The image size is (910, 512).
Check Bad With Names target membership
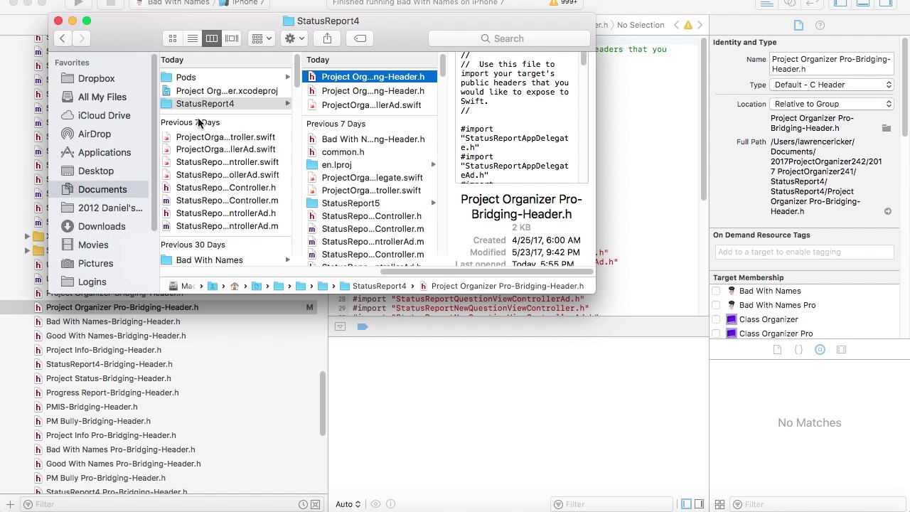[x=716, y=291]
